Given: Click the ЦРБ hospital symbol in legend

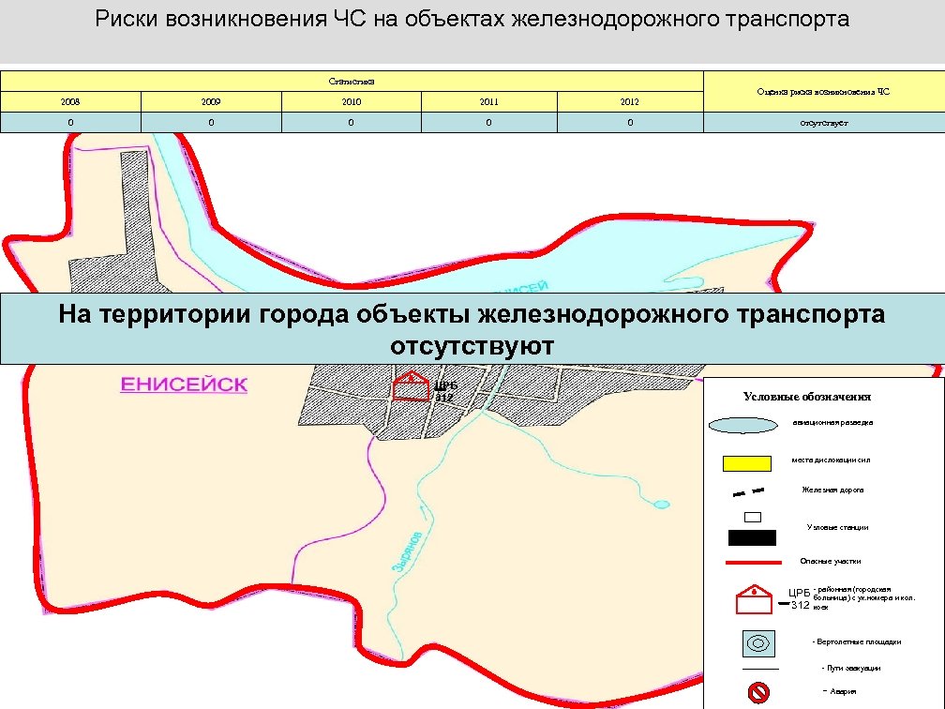Looking at the screenshot, I should 754,596.
